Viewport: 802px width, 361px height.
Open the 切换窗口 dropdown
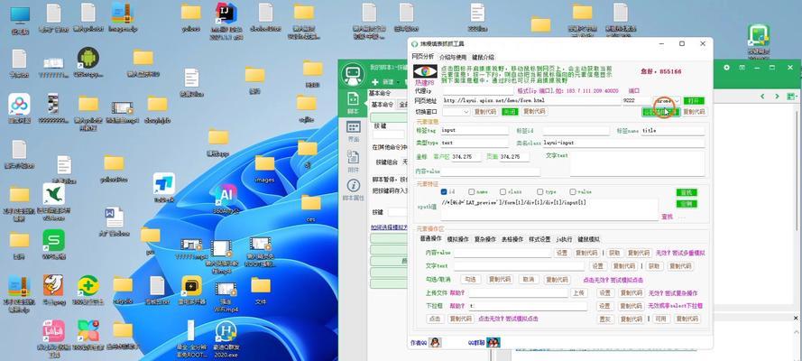(456, 112)
